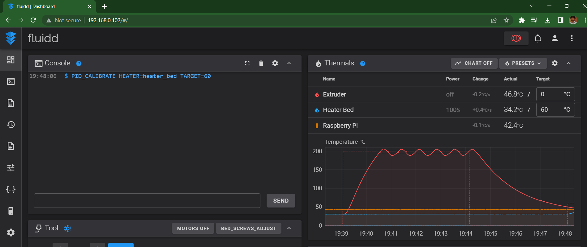Click the fluidd logo icon
587x247 pixels.
11,38
